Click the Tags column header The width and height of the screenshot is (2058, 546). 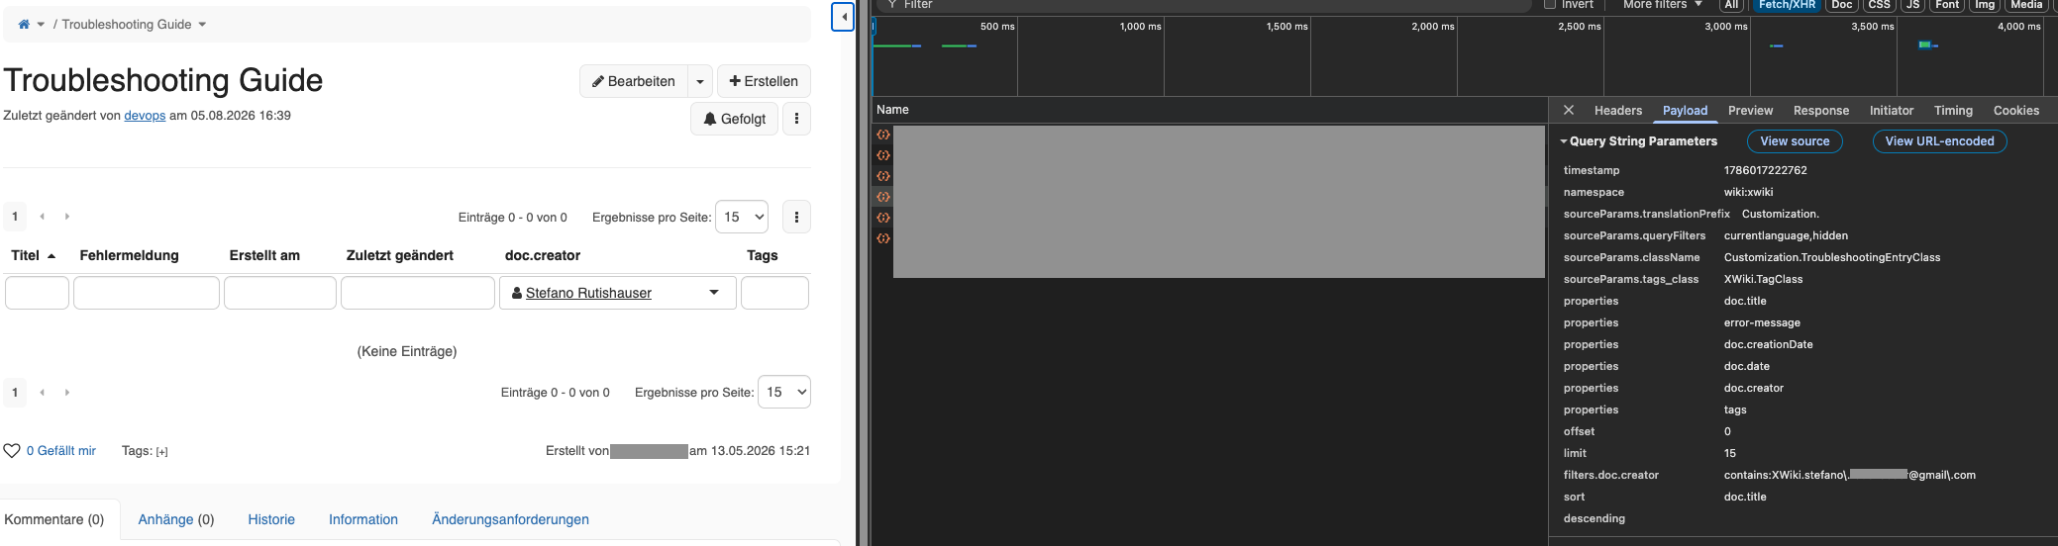[763, 255]
